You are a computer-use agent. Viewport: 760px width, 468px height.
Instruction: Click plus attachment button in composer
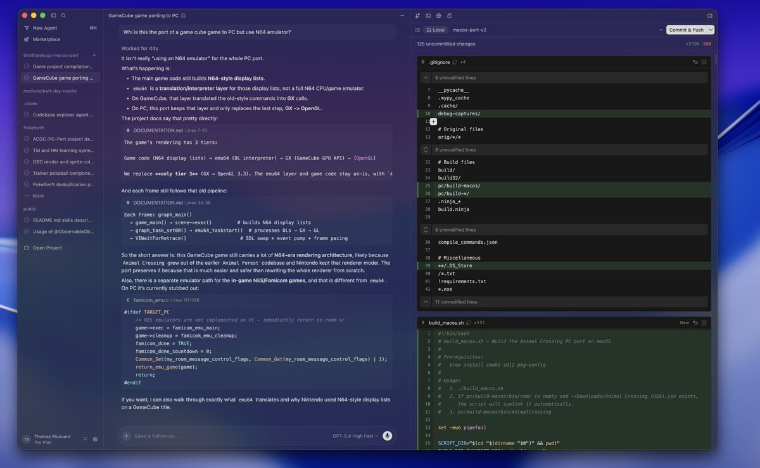point(126,436)
